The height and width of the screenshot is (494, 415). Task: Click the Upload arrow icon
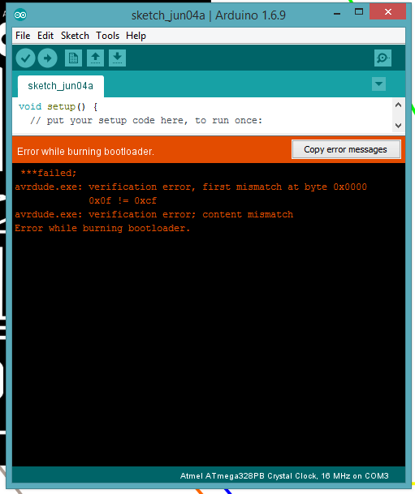tap(48, 58)
